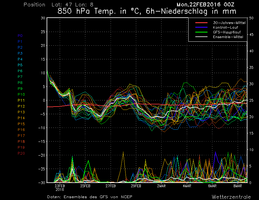This screenshot has width=259, height=200.
Task: Click the gray Ensemble-Mittel legend line
Action: [x=201, y=37]
